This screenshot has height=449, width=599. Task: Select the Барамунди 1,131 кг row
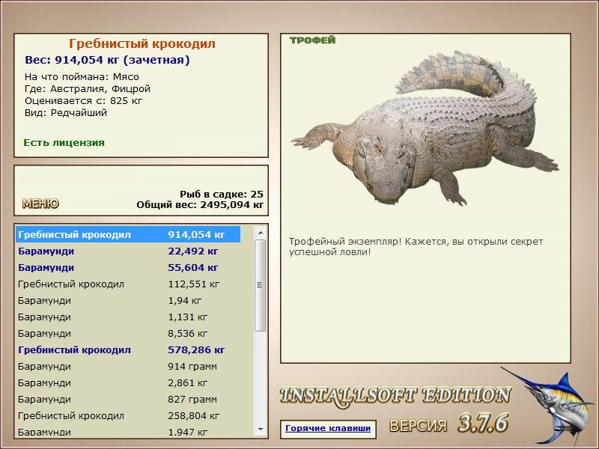tap(128, 317)
